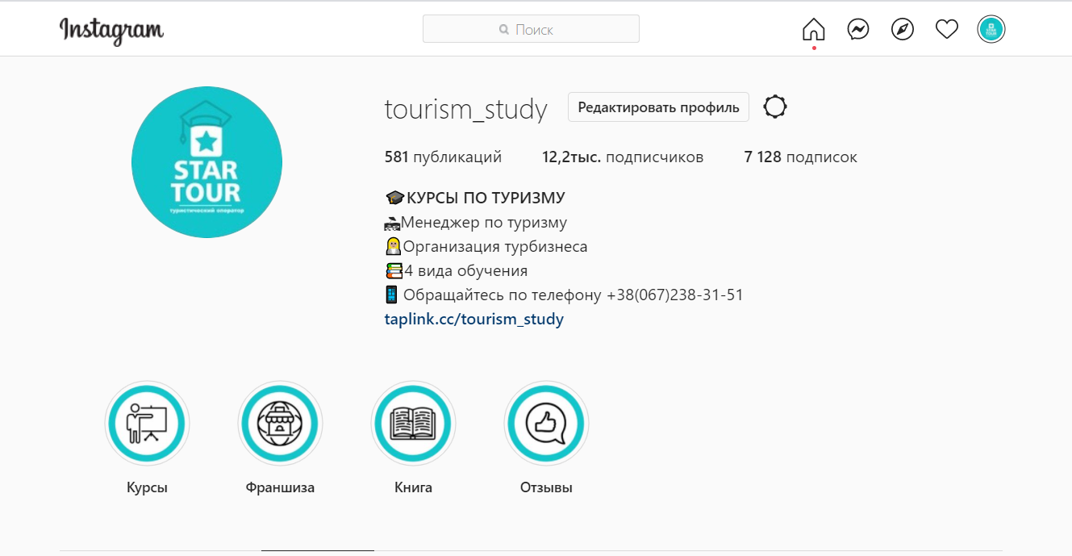Image resolution: width=1072 pixels, height=556 pixels.
Task: Click the Курсы highlight label
Action: [x=148, y=487]
